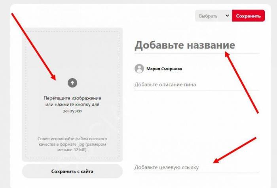277x188 pixels.
Task: Select the Добавьте целевую ссылку field
Action: click(197, 167)
